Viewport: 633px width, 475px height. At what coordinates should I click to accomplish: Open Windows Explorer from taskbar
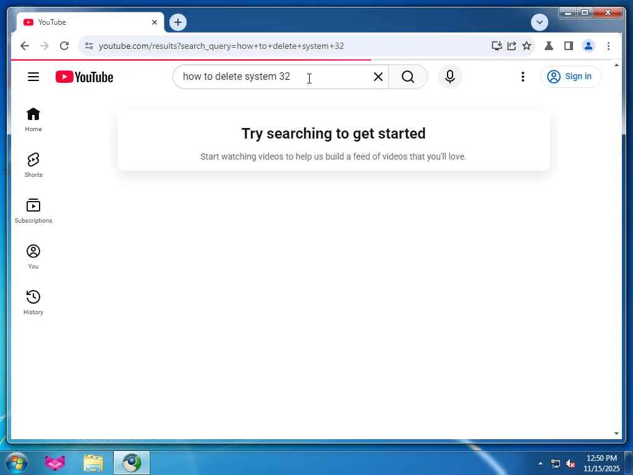point(93,463)
